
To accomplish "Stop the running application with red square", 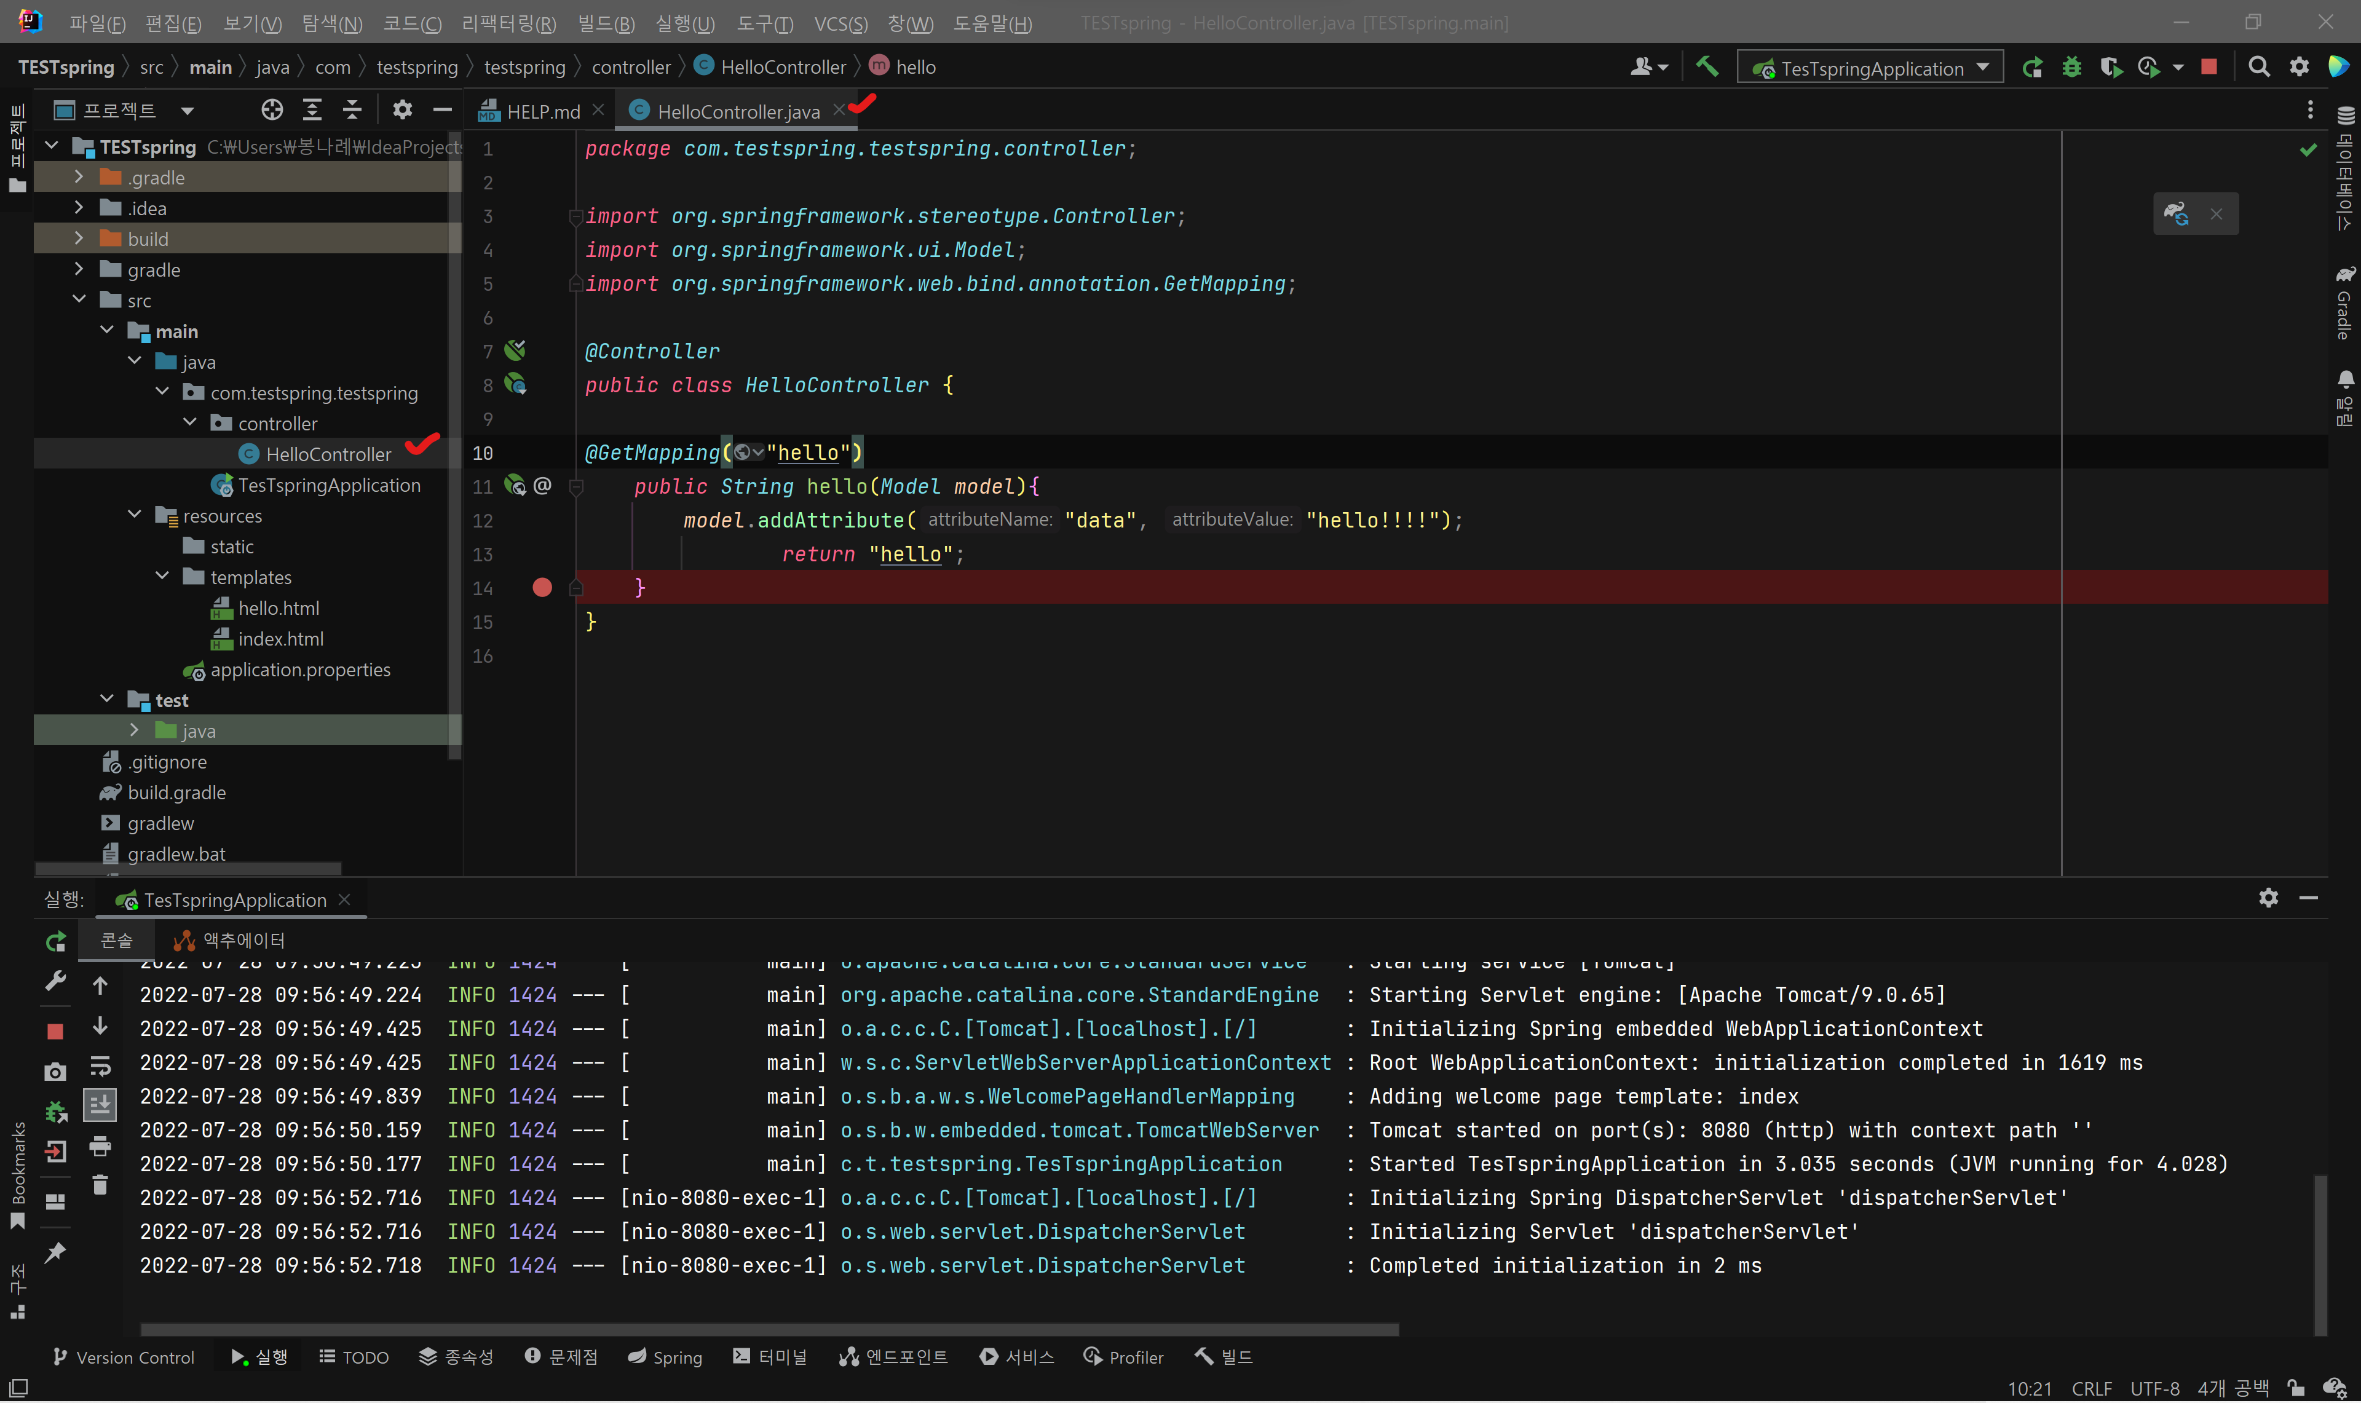I will pyautogui.click(x=2209, y=67).
